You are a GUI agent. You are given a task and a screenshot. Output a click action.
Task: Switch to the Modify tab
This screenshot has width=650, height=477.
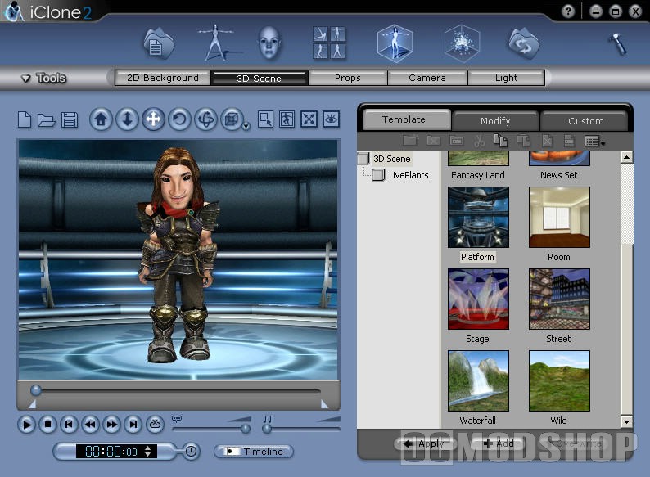pos(495,121)
